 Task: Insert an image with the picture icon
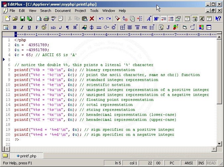click(x=84, y=27)
